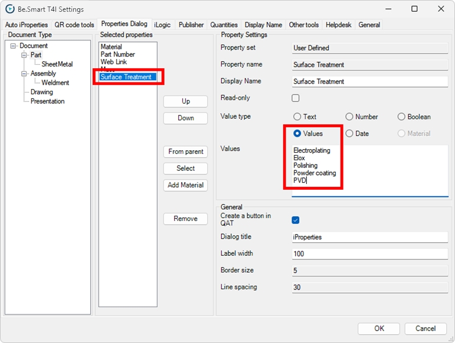Screen dimensions: 455x343
Task: Collapse the Assembly tree node
Action: (24, 74)
